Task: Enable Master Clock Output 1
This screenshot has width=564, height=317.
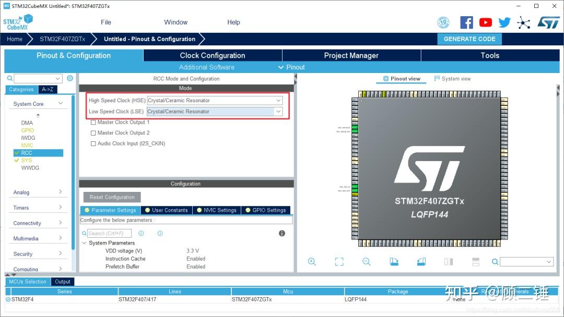Action: point(93,123)
